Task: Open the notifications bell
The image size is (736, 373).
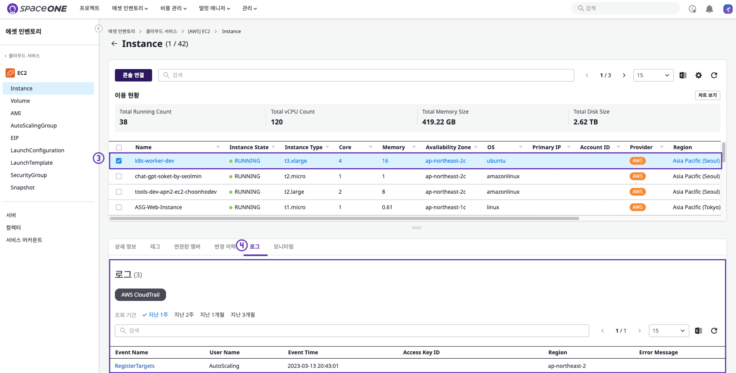Action: pyautogui.click(x=709, y=9)
